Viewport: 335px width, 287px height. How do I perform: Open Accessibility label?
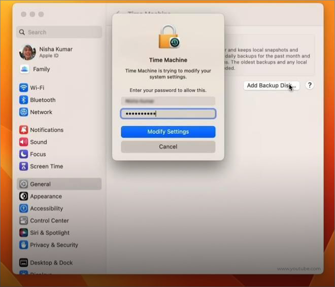[x=47, y=208]
